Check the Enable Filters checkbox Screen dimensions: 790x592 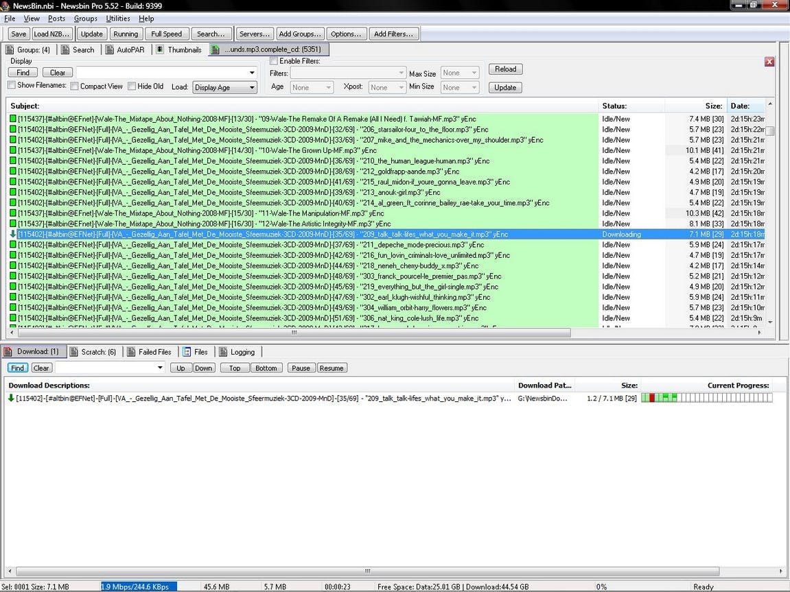click(274, 61)
